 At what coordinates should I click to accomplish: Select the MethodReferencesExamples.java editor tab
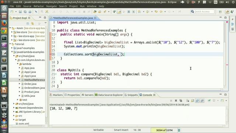point(73,18)
